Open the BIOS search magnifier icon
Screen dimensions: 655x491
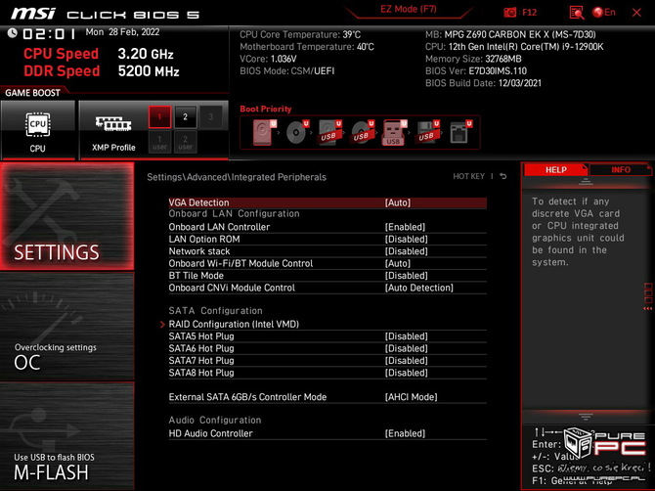(x=577, y=13)
